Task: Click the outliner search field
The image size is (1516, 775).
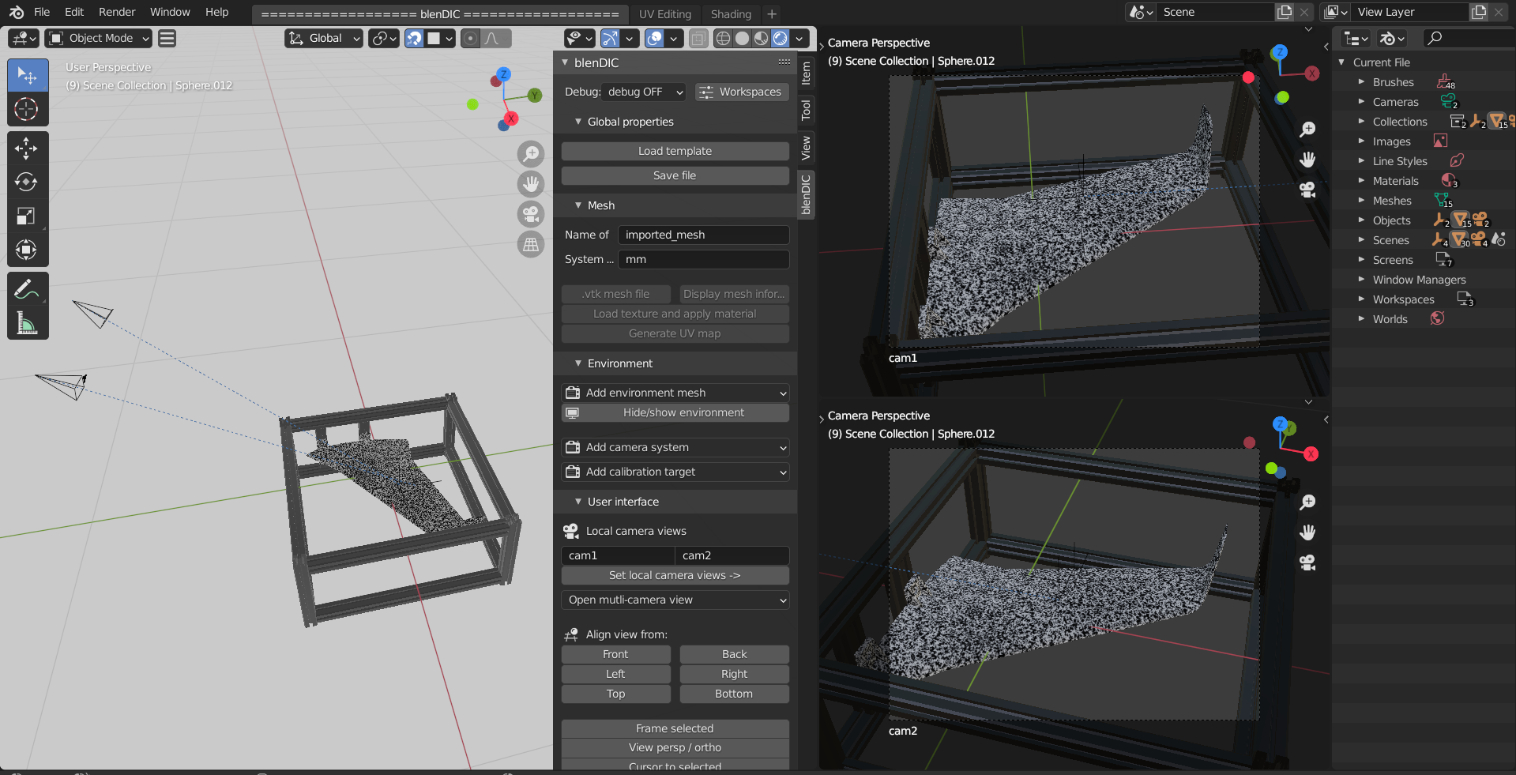Action: tap(1469, 38)
